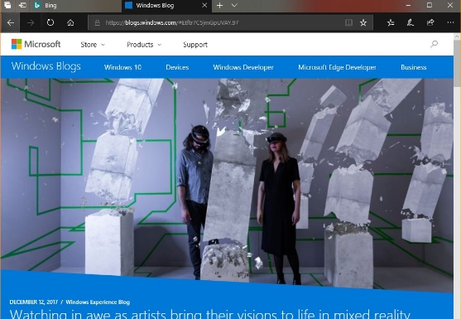Go to Windows Blogs home
This screenshot has height=319, width=461.
[46, 66]
